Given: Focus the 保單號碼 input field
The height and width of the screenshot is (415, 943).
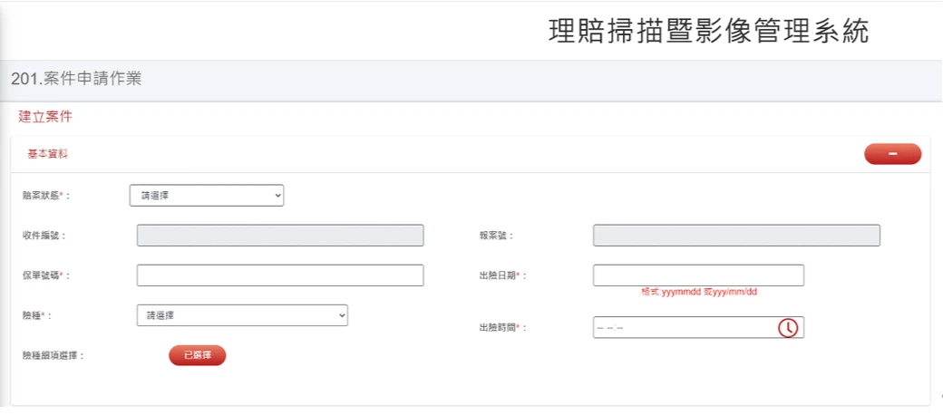Looking at the screenshot, I should (280, 275).
